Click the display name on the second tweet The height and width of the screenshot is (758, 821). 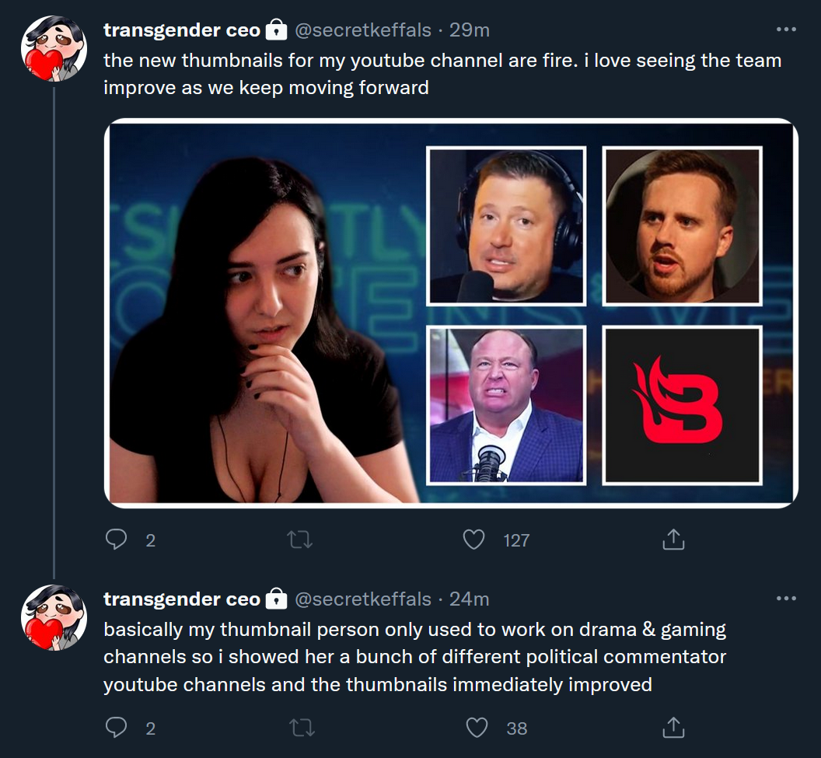[x=182, y=599]
